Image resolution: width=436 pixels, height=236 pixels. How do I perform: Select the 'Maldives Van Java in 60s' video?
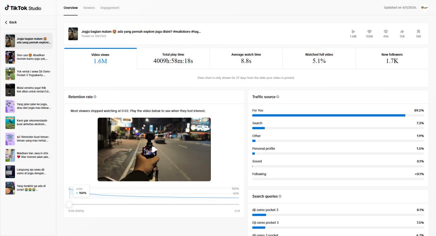pos(28,155)
